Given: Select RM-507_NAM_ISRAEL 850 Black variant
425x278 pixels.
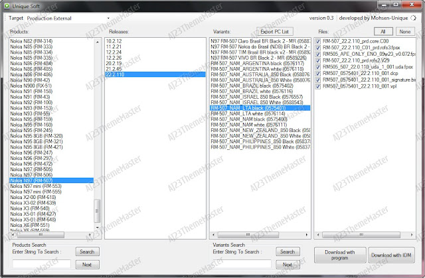Looking at the screenshot, I should (260, 97).
